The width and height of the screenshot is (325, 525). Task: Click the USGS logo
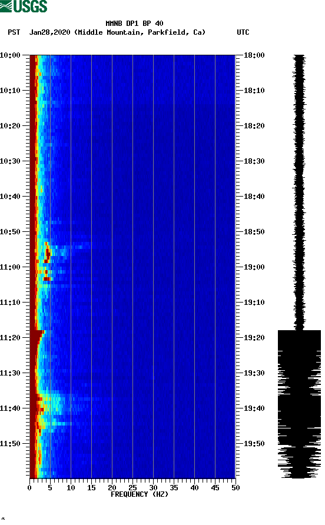(24, 6)
